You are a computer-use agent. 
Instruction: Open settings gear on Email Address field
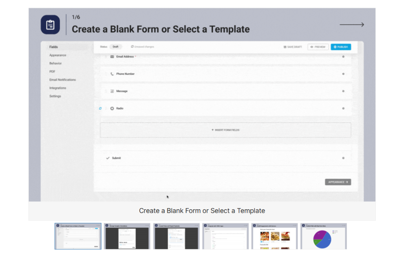(x=344, y=57)
